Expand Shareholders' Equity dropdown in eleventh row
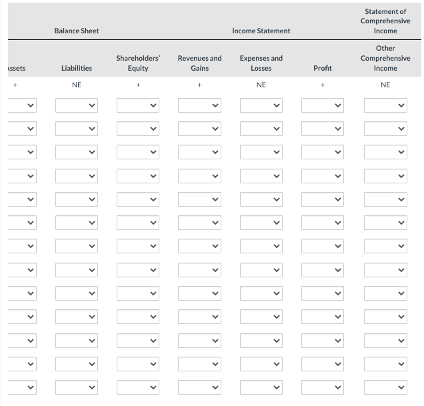The width and height of the screenshot is (424, 406). (138, 340)
